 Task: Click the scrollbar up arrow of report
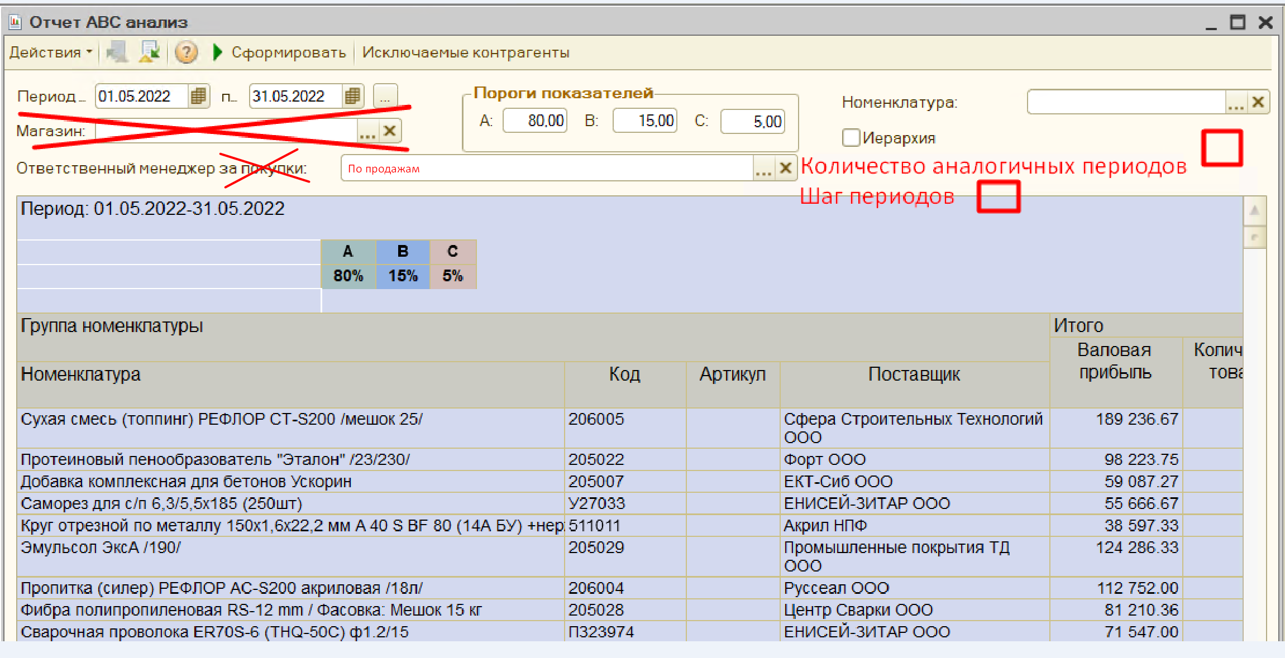1254,210
